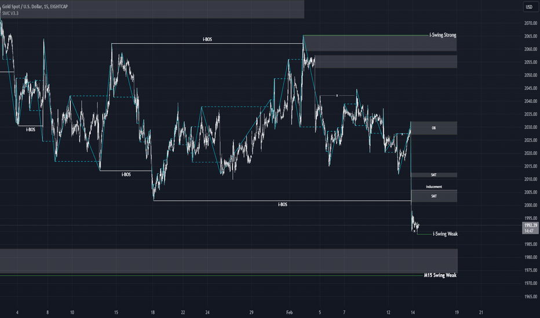Viewport: 540px width, 318px height.
Task: Click 1985.00 on the price axis
Action: 531,245
